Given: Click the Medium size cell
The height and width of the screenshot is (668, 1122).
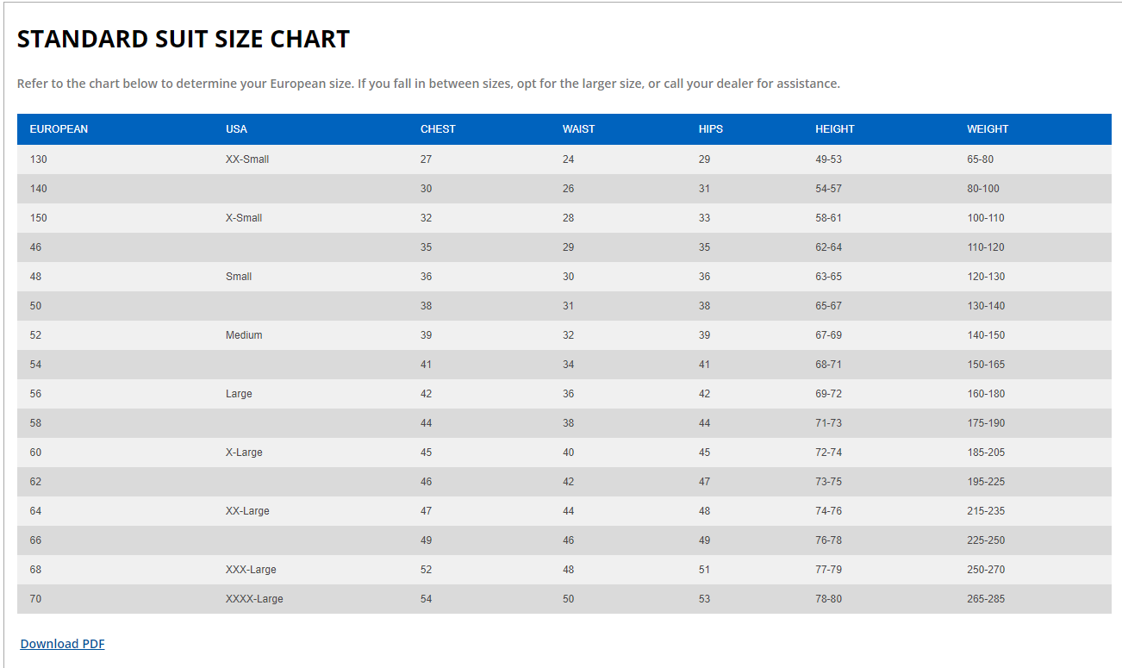Looking at the screenshot, I should click(x=244, y=335).
